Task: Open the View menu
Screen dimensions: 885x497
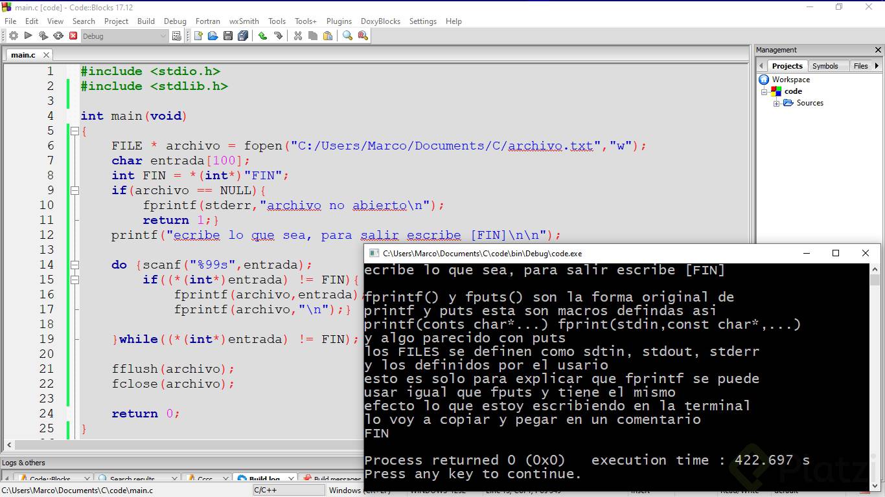Action: pos(56,21)
